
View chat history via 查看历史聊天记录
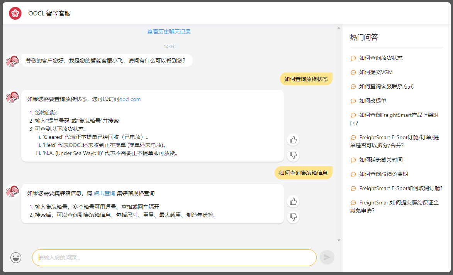(169, 32)
